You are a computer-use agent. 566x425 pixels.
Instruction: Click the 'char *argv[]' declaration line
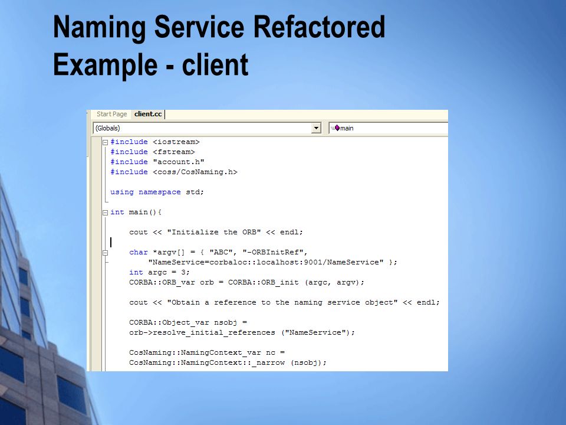[x=218, y=252]
